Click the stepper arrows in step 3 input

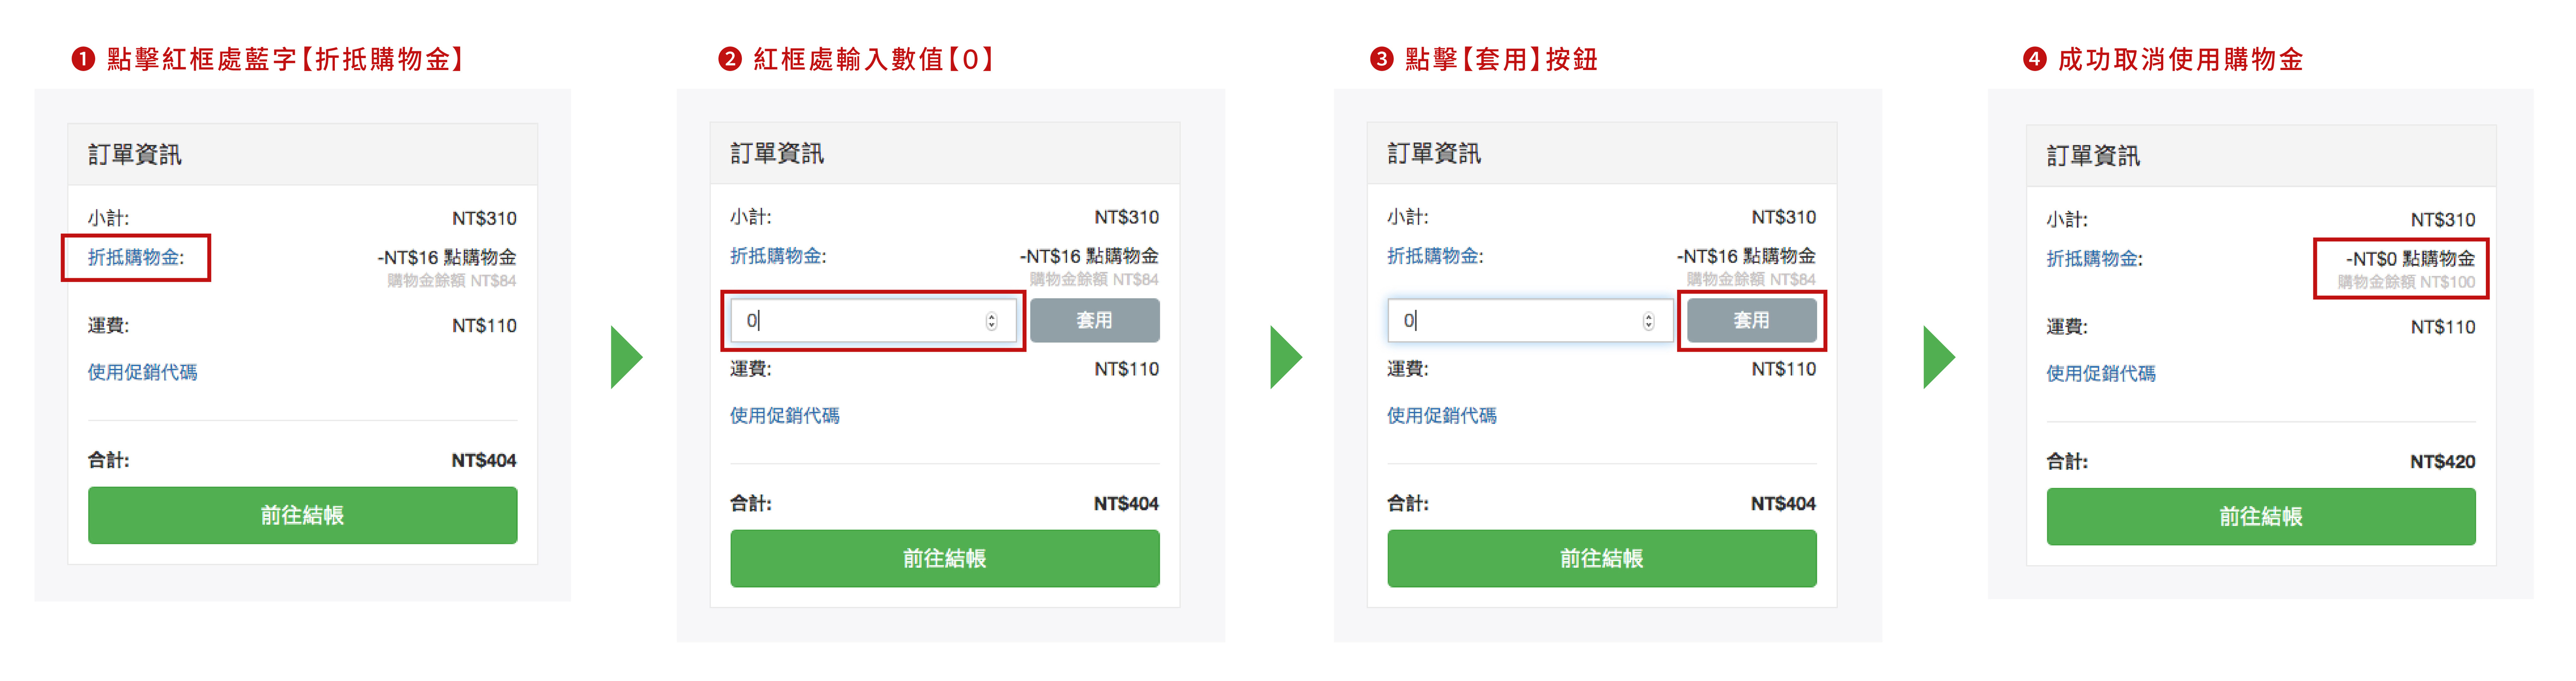[x=1648, y=321]
